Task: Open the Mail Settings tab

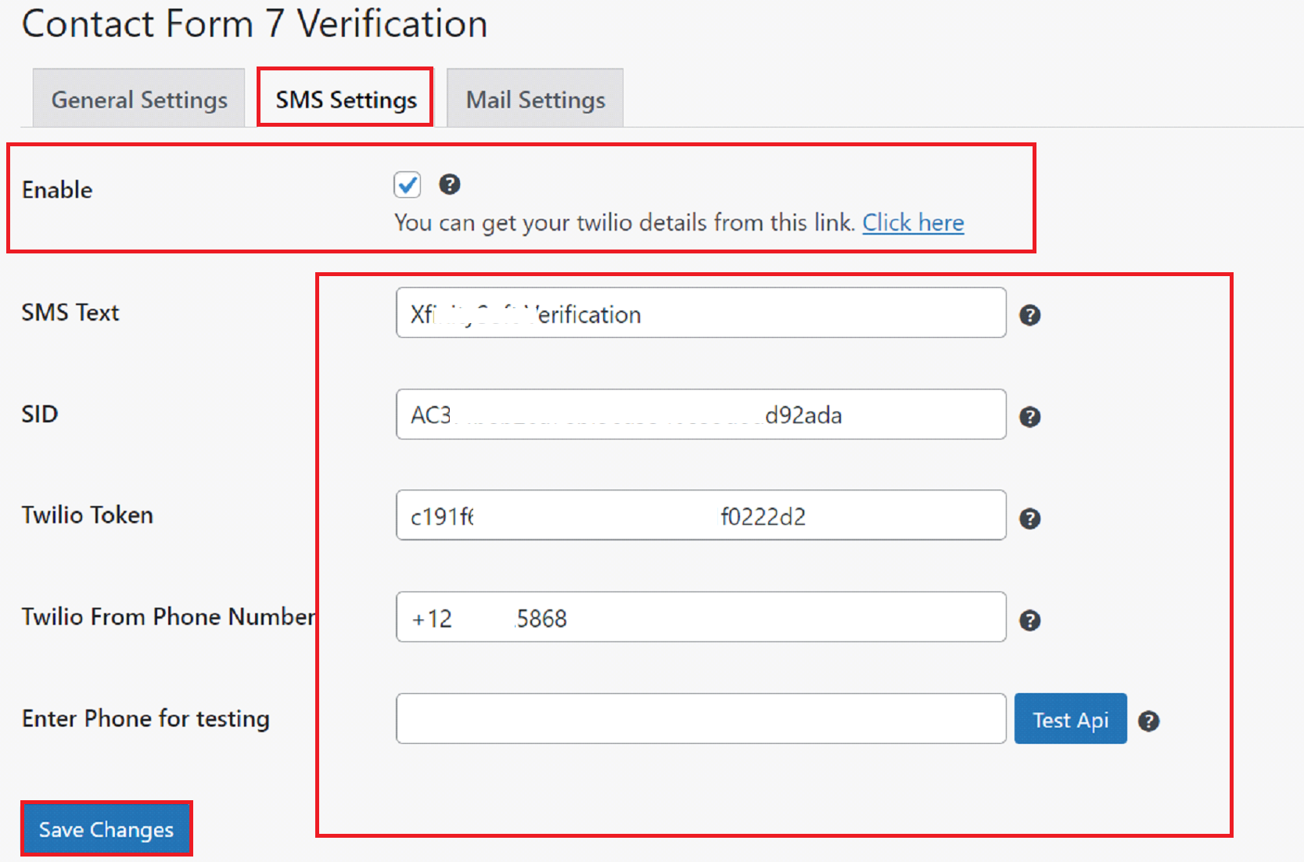Action: [535, 98]
